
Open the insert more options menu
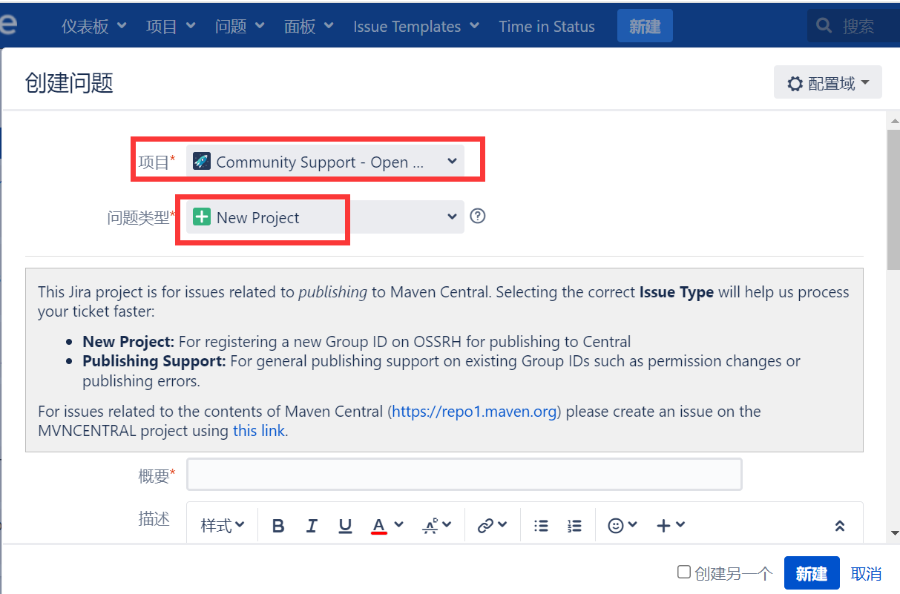pyautogui.click(x=671, y=526)
